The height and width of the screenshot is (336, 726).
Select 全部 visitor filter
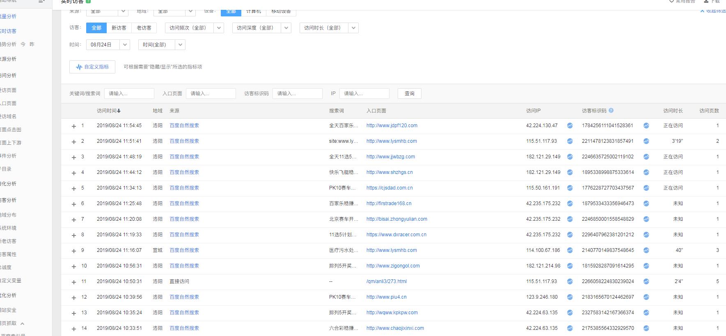(x=96, y=28)
